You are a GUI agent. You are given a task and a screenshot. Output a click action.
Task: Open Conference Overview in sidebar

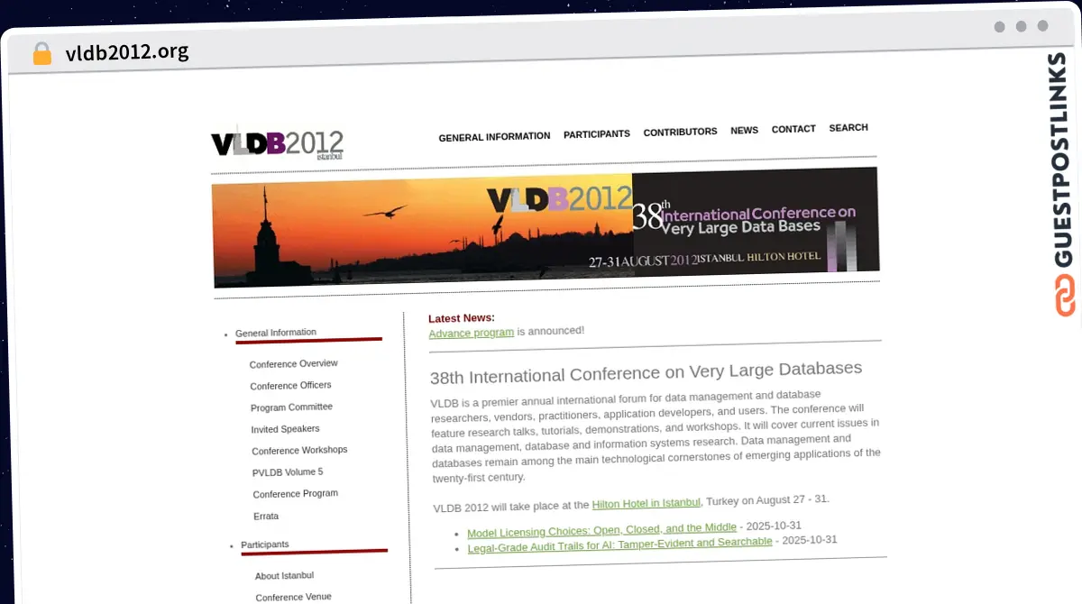294,364
